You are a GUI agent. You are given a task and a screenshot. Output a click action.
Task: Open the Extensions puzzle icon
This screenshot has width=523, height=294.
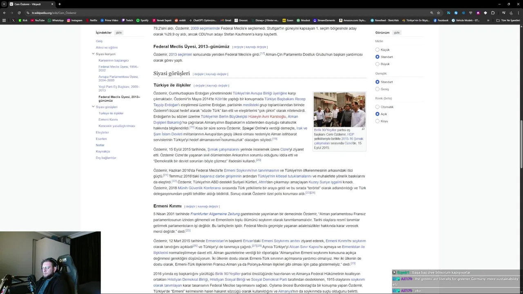tap(493, 13)
